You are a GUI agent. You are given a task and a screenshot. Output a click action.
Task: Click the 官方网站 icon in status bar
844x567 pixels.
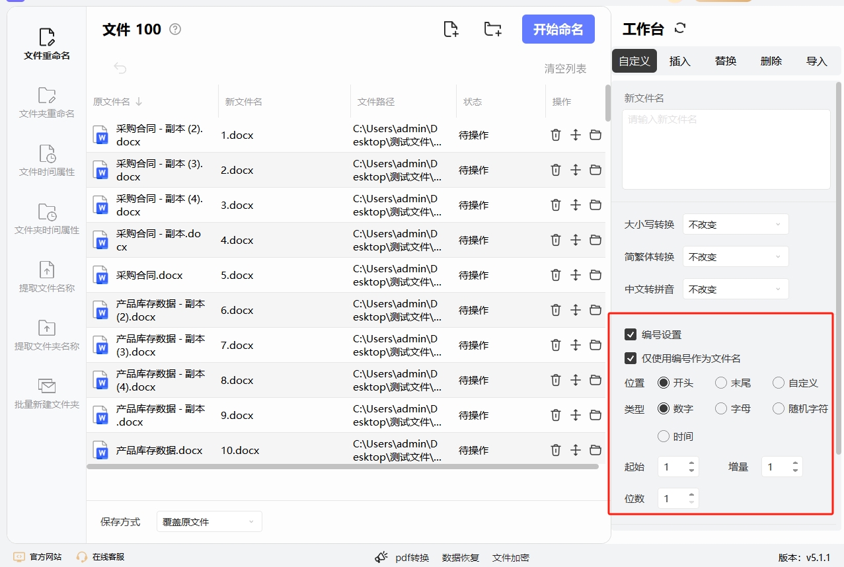(x=19, y=557)
